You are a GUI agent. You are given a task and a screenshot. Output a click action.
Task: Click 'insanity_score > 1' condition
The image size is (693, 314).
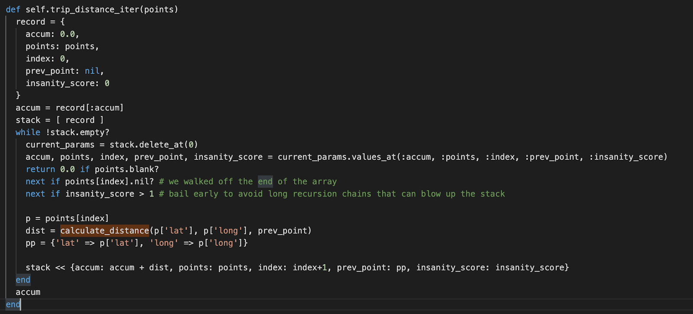(x=110, y=194)
